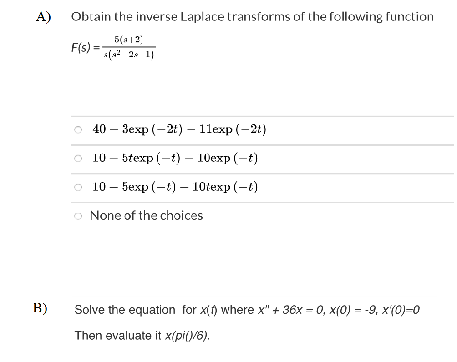This screenshot has height=362, width=457.
Task: Click the answer text '10 − 5texp(−t) − 10exp(−t)'
Action: pyautogui.click(x=175, y=158)
